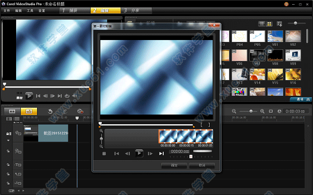Screen dimensions: 313x195
Task: Toggle ripple lock for voice track
Action: click(x=8, y=174)
